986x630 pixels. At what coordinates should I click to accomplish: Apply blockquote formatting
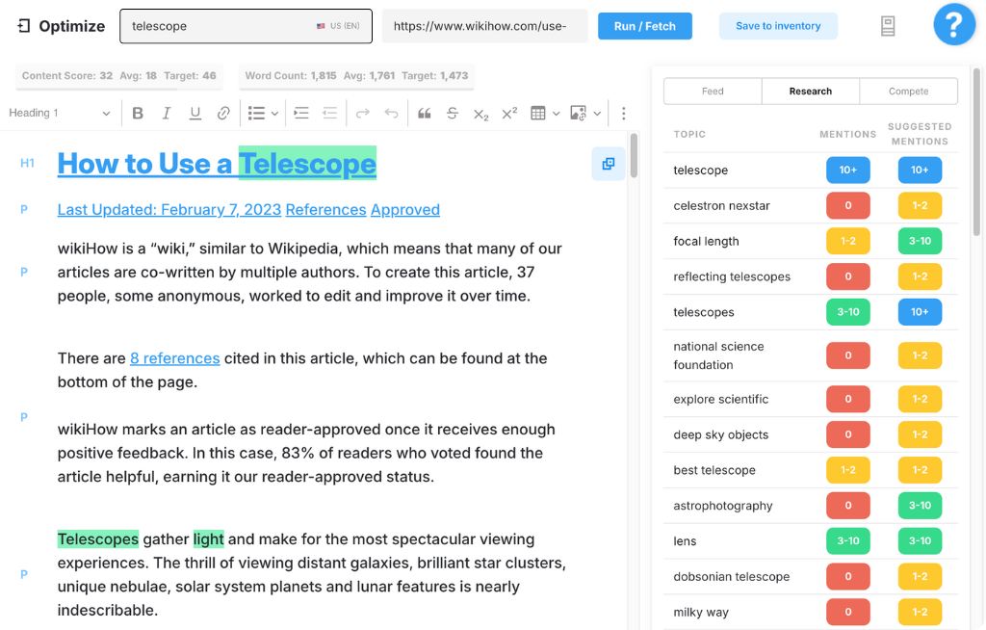click(x=424, y=114)
